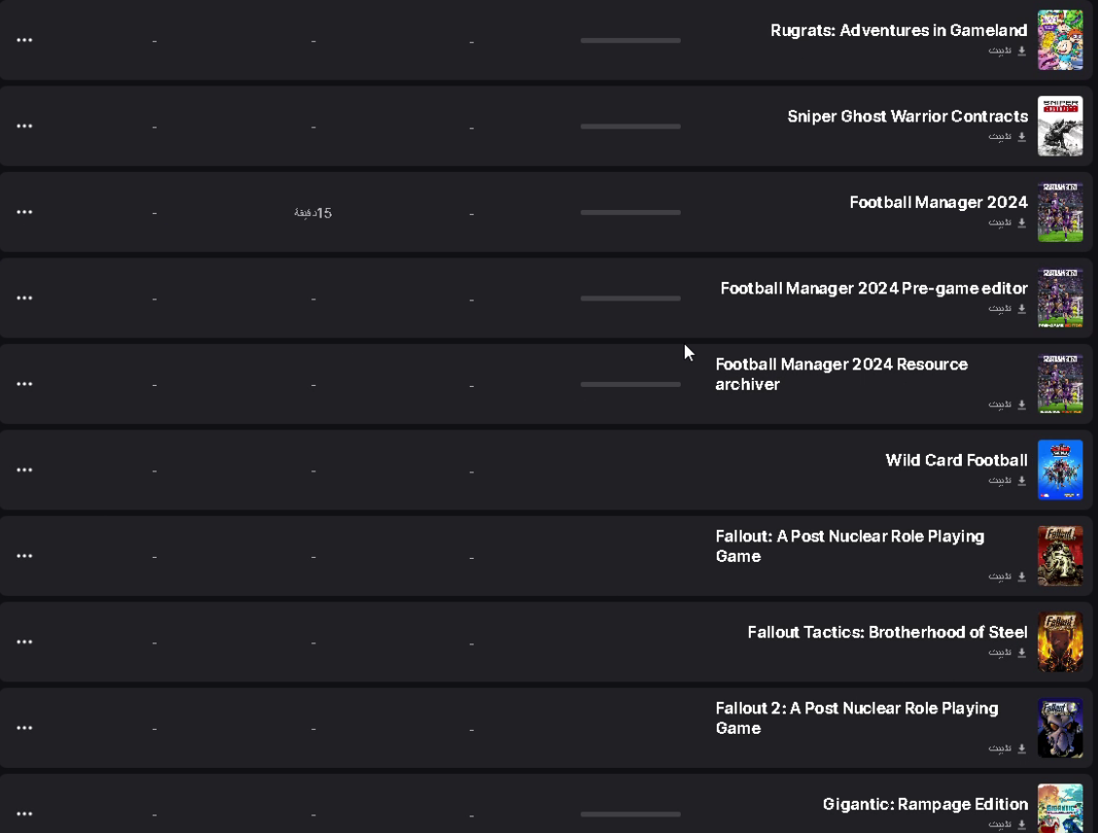Viewport: 1098px width, 833px height.
Task: Open Fallout Tactics: Brotherhood of Steel title
Action: [x=887, y=632]
